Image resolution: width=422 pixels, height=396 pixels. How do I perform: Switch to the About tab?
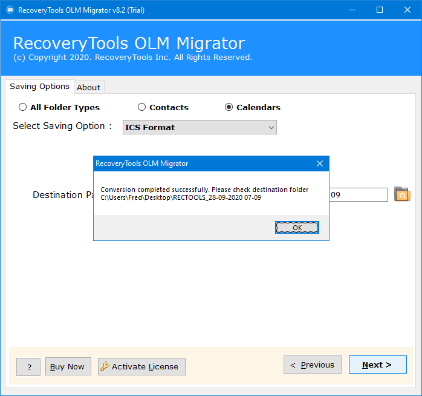click(89, 87)
